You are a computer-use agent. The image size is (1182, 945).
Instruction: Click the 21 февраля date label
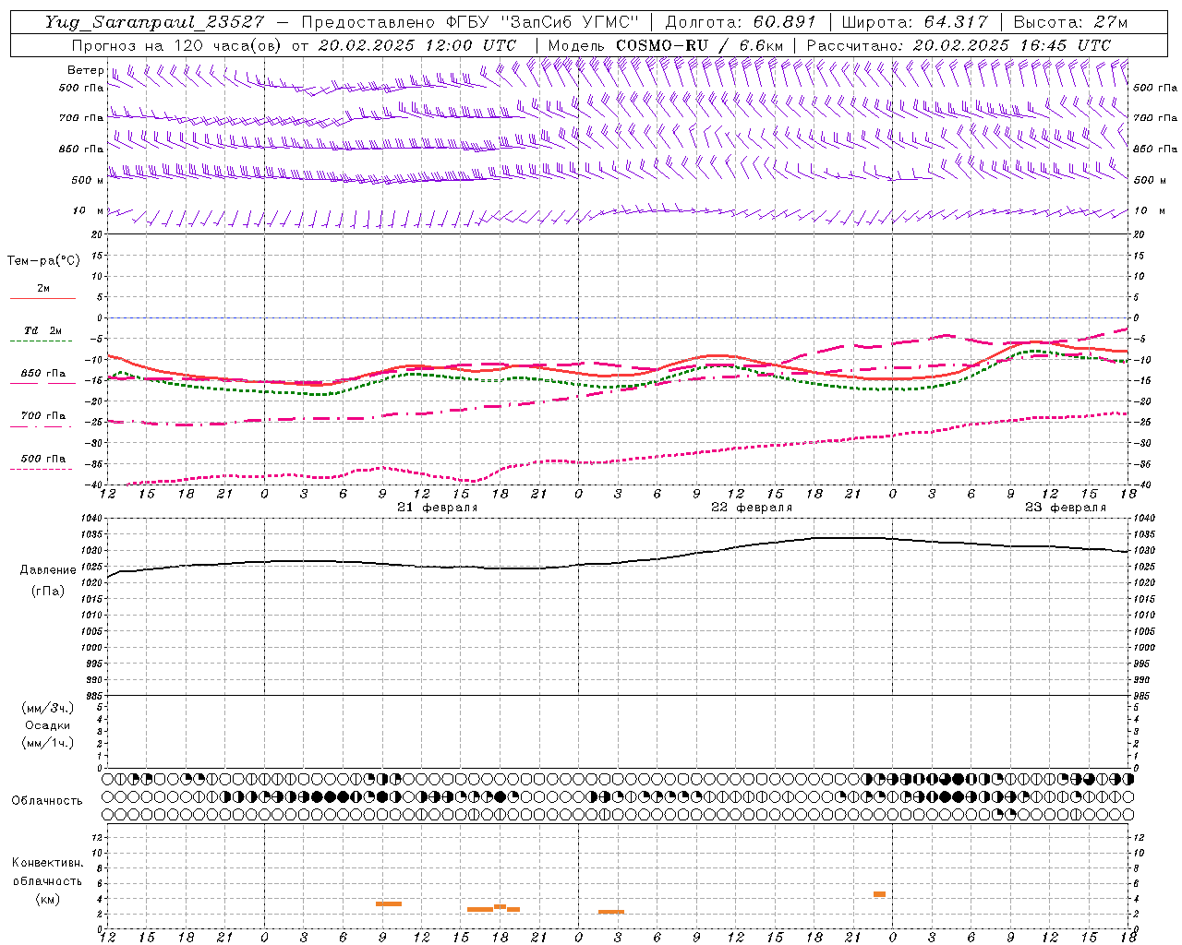437,508
